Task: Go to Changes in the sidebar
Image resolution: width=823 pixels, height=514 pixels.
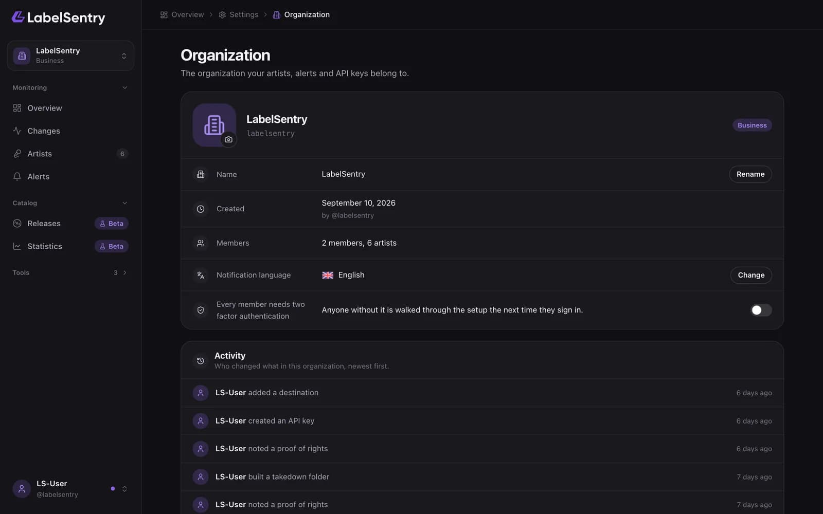Action: (70, 131)
